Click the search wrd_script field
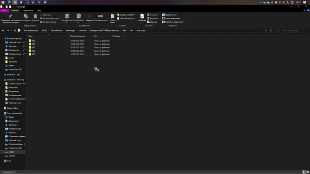Screen dimensions: 310x174 [292, 30]
